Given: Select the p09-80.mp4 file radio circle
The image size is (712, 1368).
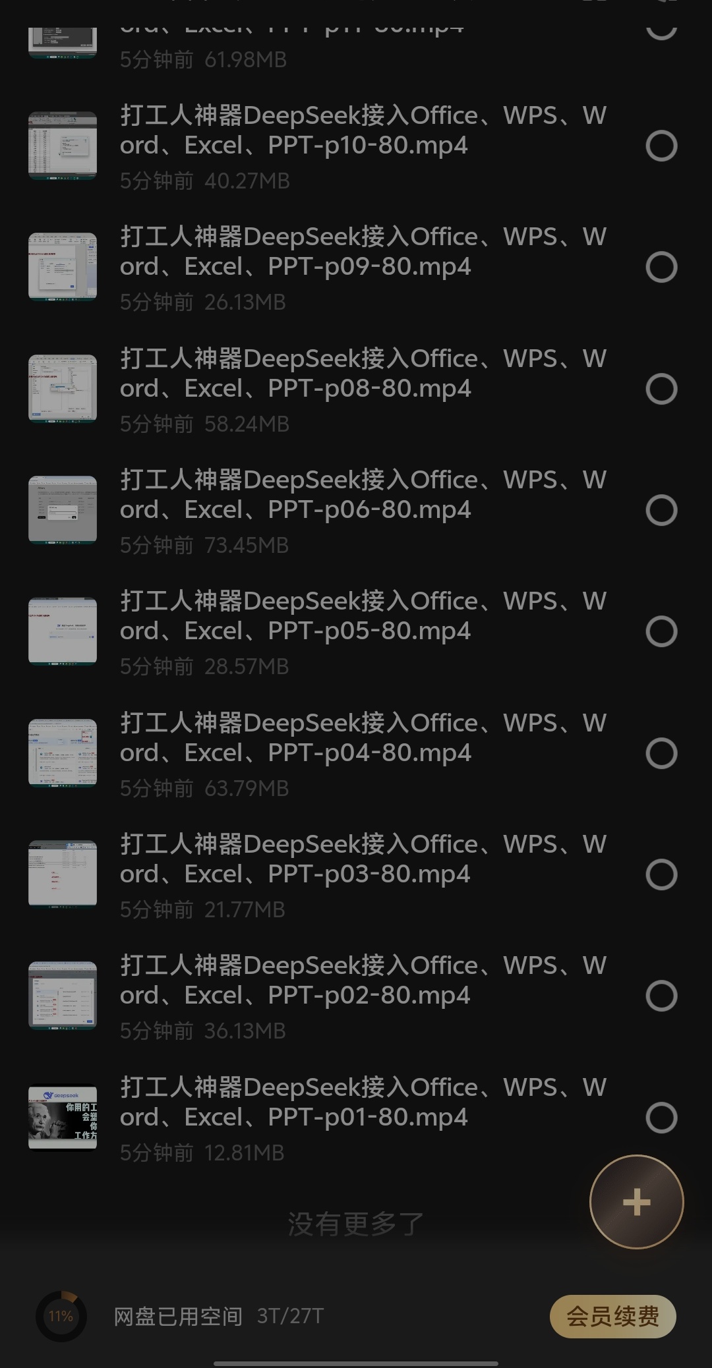Looking at the screenshot, I should (661, 267).
